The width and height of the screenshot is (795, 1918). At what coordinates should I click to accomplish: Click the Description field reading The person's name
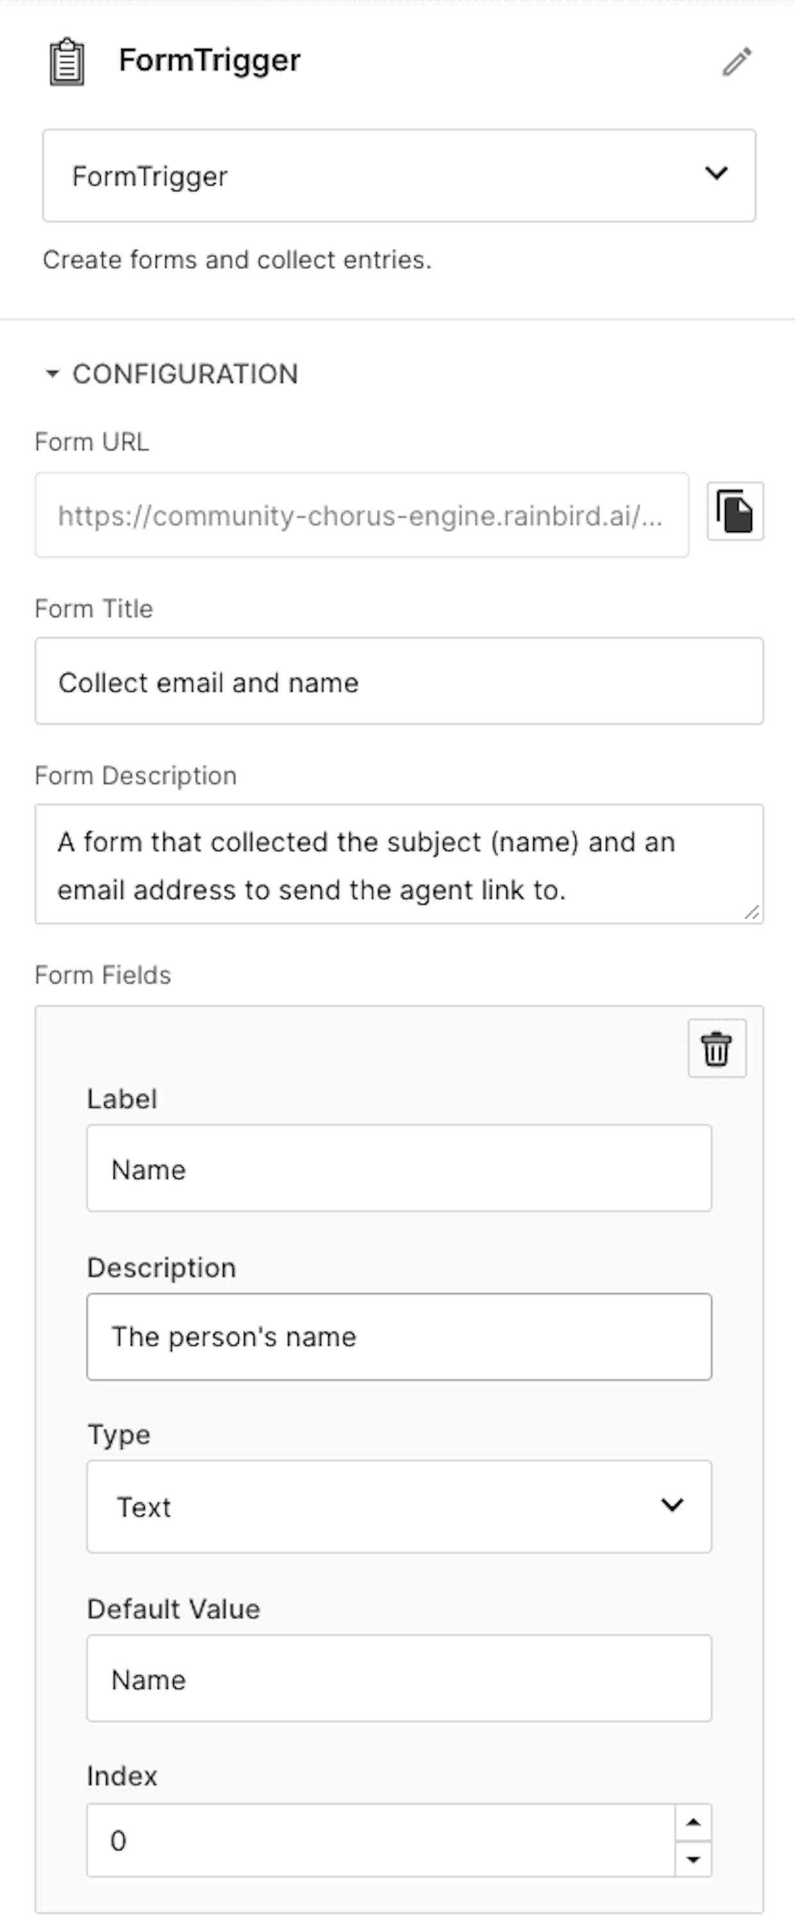(399, 1336)
